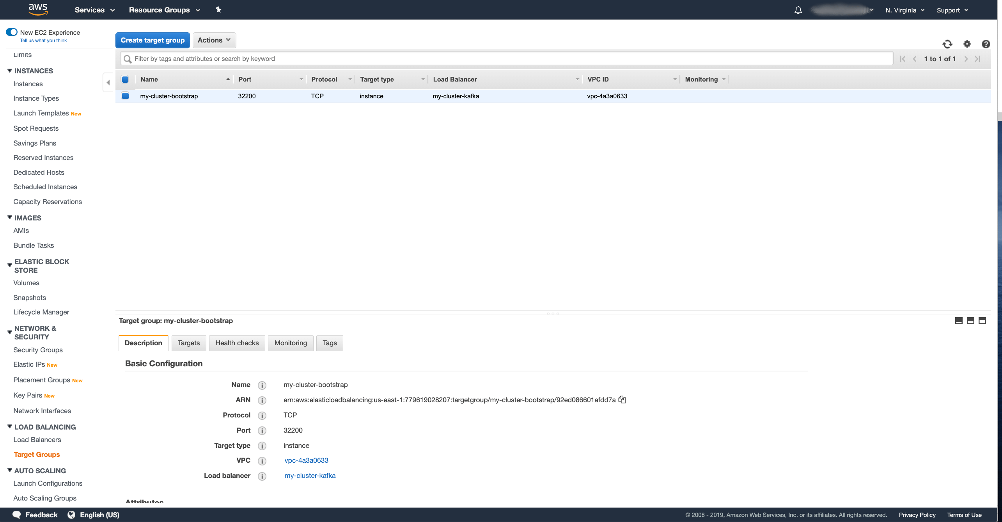Image resolution: width=1002 pixels, height=522 pixels.
Task: Toggle the New EC2 Experience switch
Action: click(12, 32)
